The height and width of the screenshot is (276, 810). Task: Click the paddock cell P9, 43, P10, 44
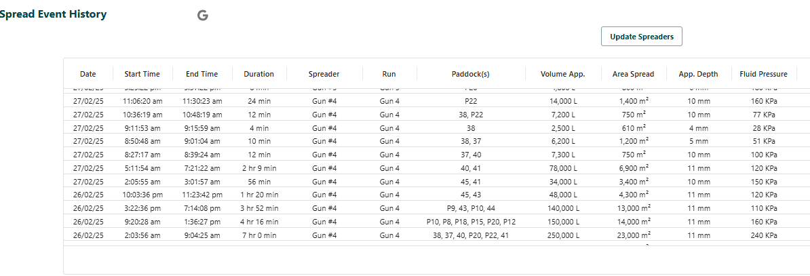coord(470,208)
